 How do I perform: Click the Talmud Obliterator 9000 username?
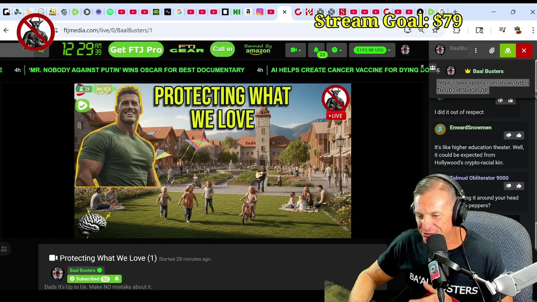[x=479, y=178]
